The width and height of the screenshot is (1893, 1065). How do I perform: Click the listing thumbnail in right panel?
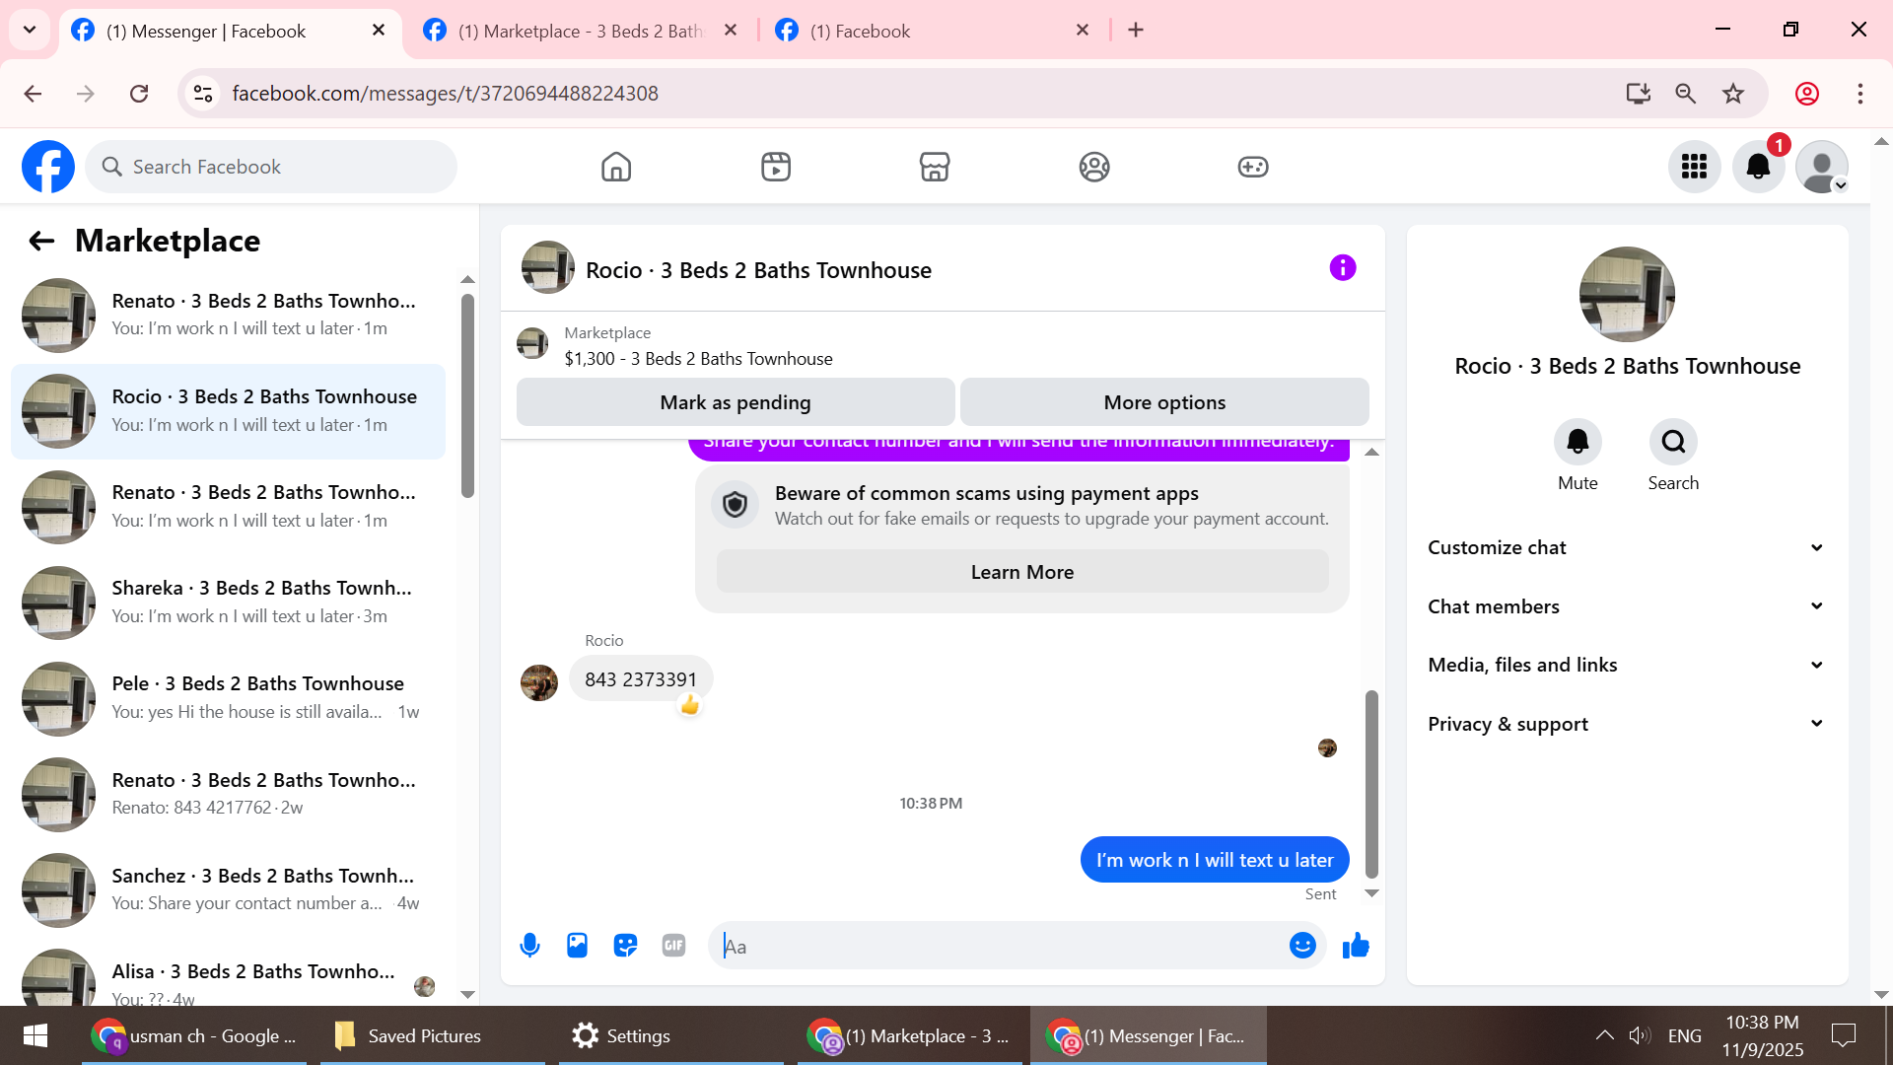pyautogui.click(x=1627, y=294)
